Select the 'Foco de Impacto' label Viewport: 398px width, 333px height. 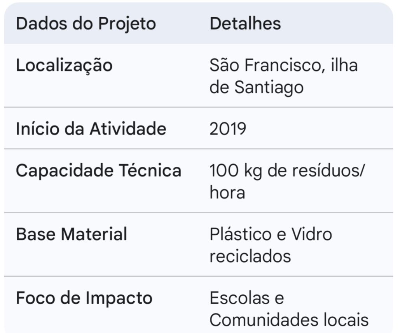click(x=84, y=298)
